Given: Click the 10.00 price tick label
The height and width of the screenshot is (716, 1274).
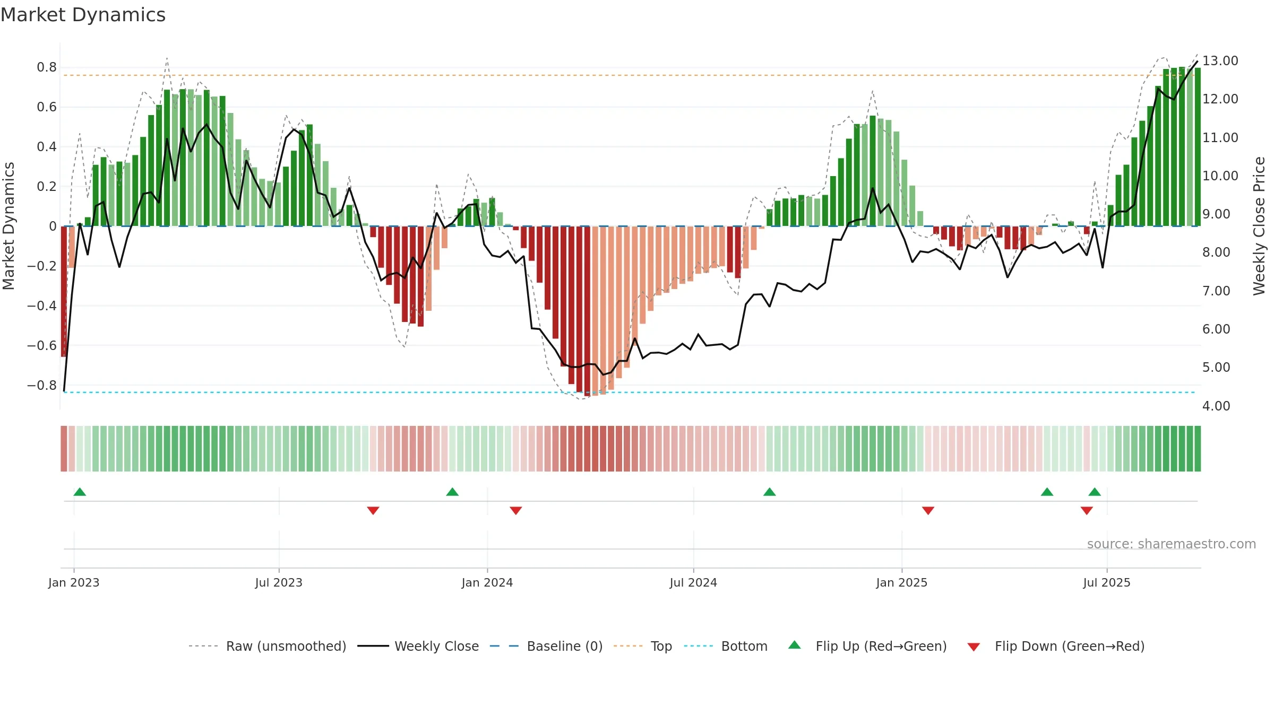Looking at the screenshot, I should [x=1220, y=176].
